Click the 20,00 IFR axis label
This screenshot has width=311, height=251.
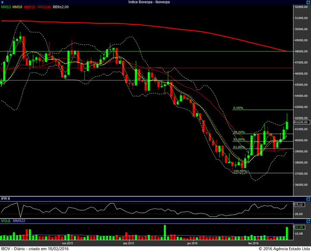coord(299,214)
